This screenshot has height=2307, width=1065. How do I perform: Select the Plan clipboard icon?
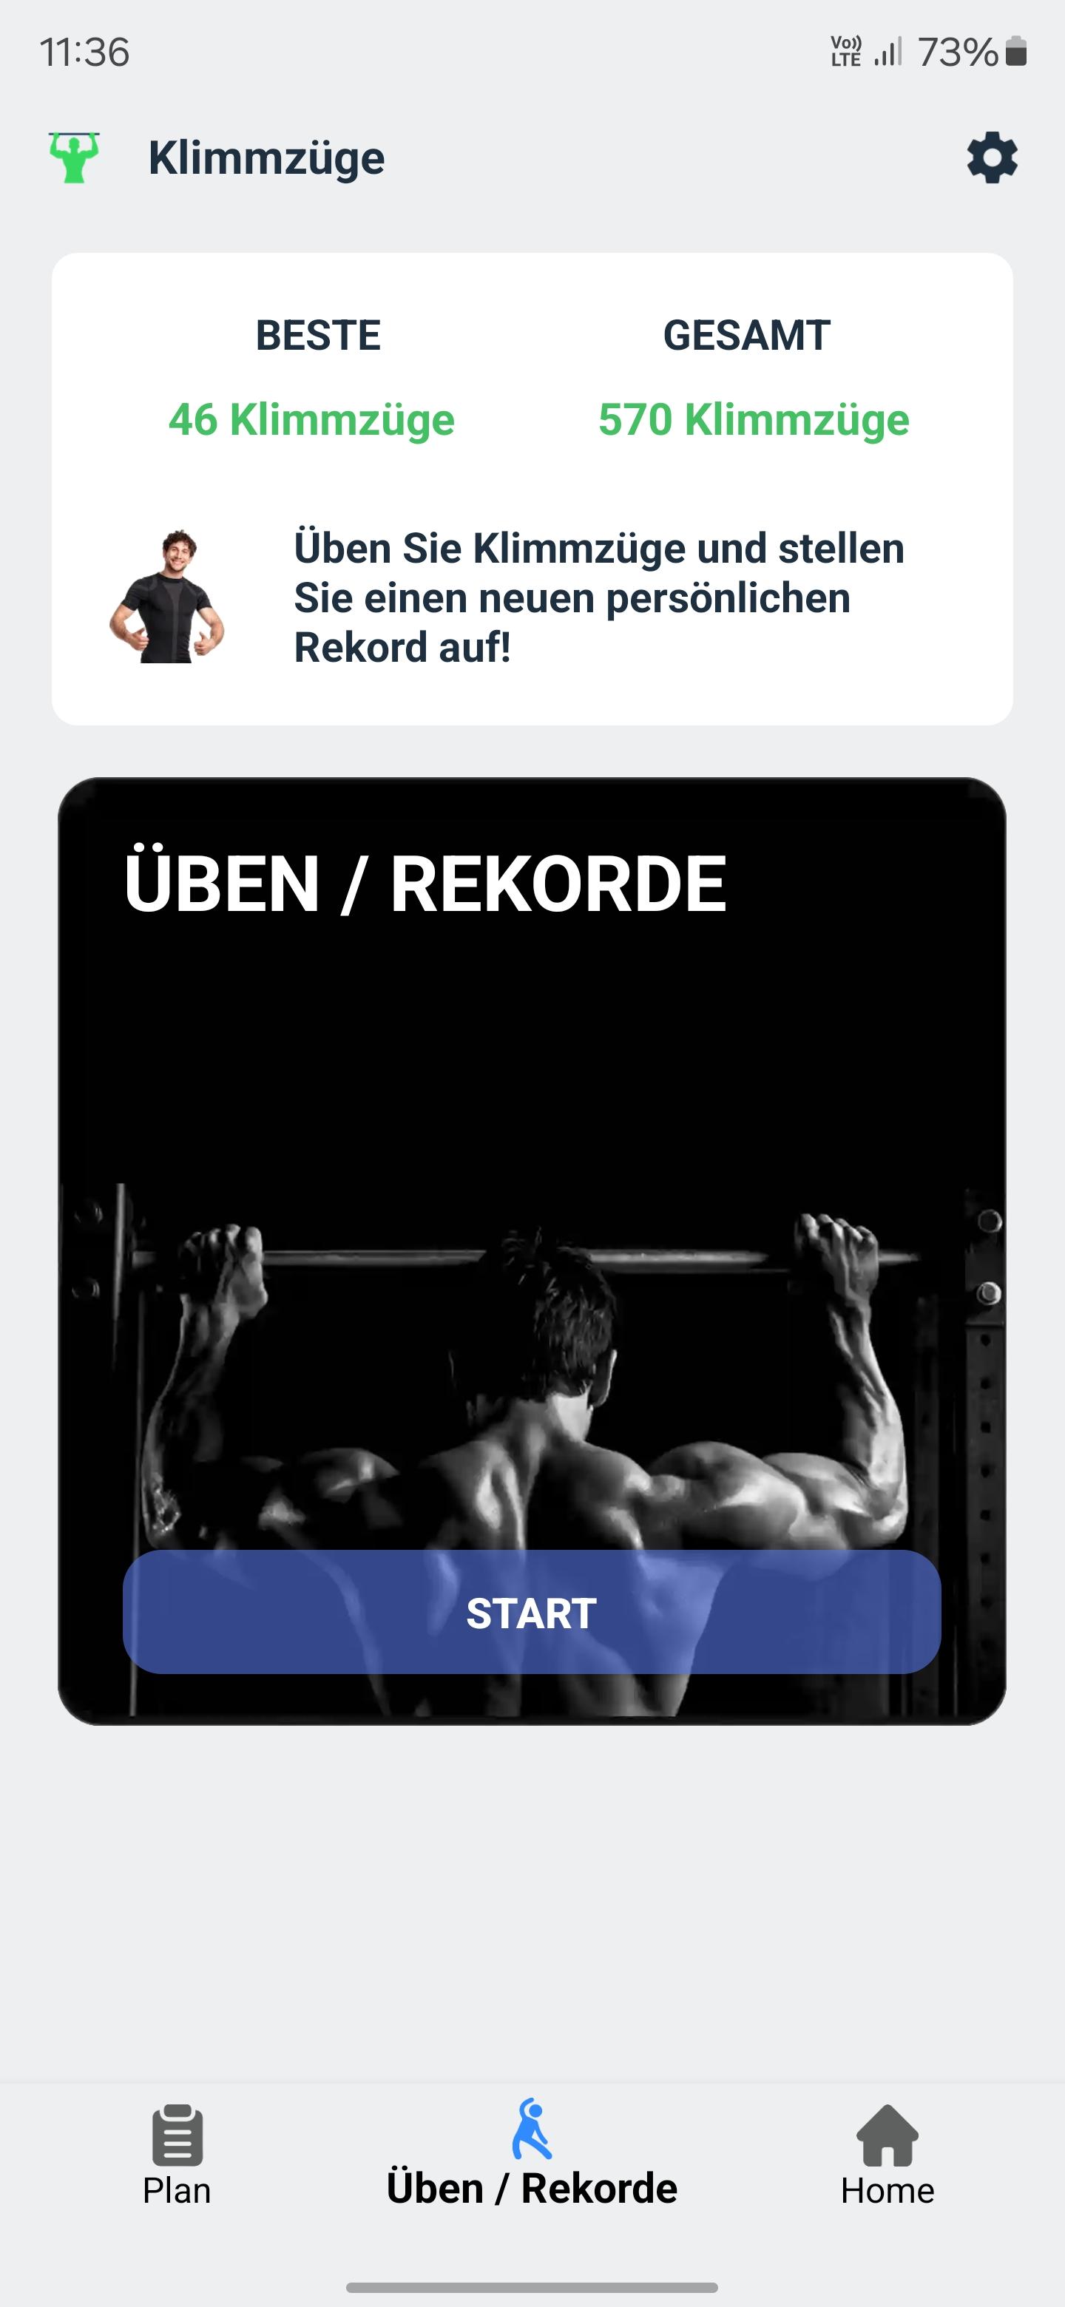(x=177, y=2135)
